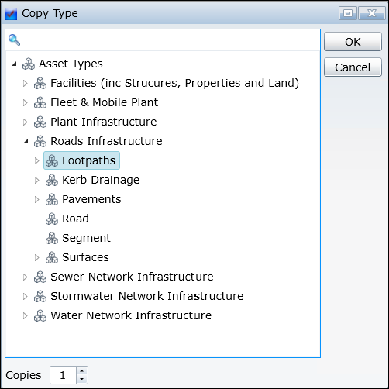Screen dimensions: 389x389
Task: Click the Road asset type icon
Action: (x=52, y=219)
